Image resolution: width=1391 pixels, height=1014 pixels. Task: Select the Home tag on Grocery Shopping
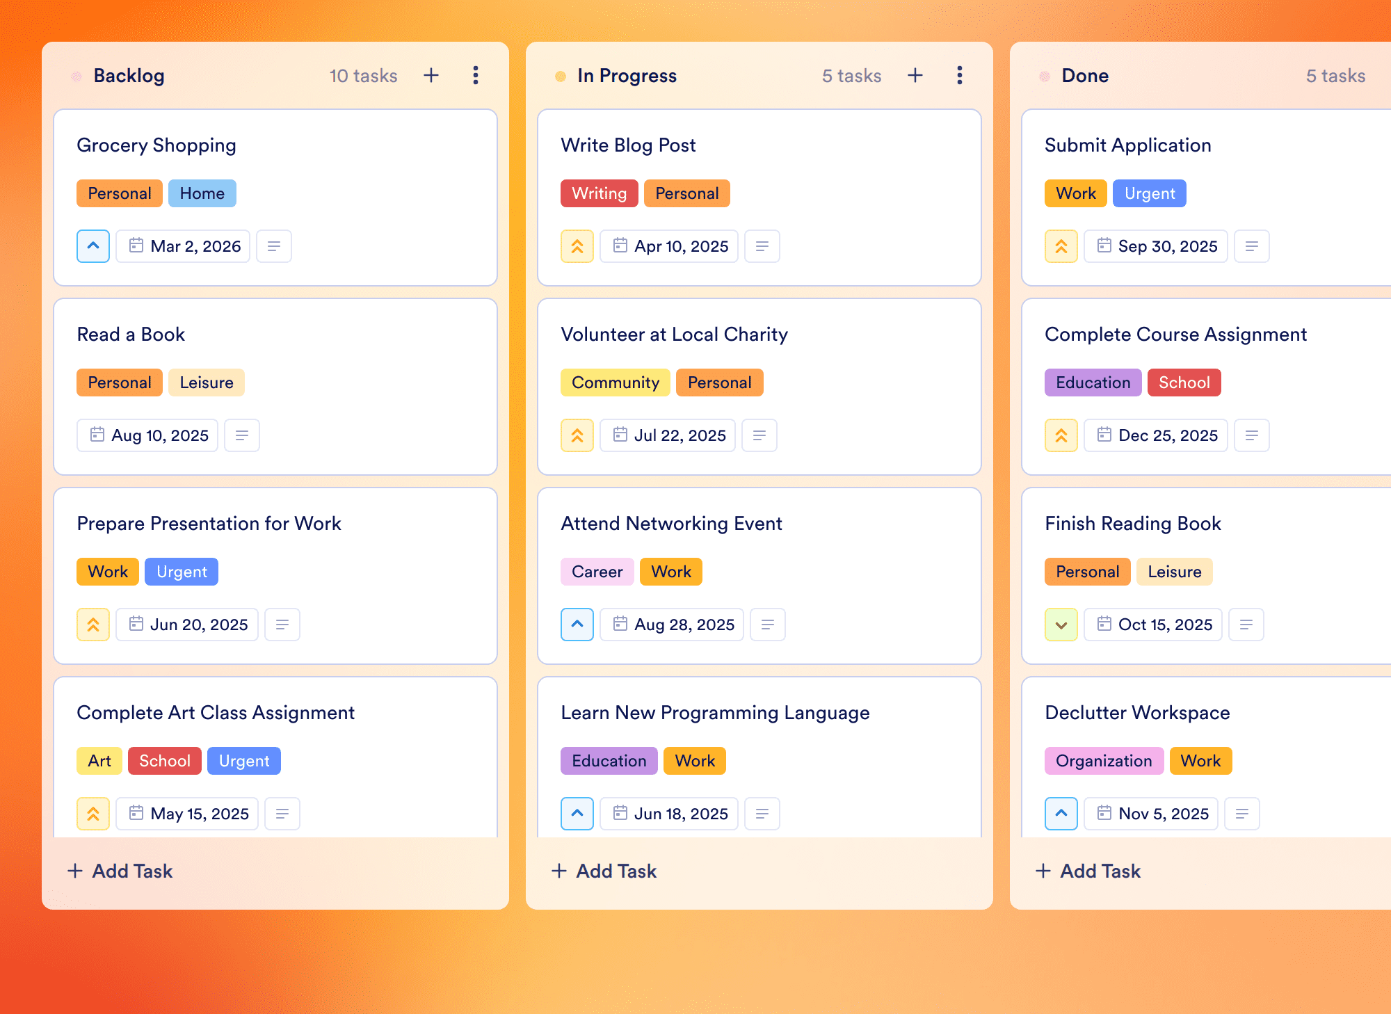[202, 193]
